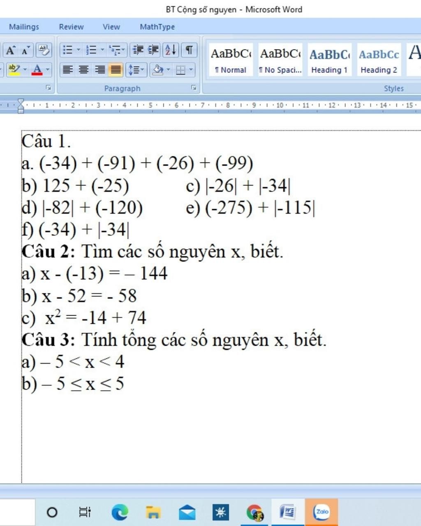
Task: Switch to the Mailings tab
Action: click(x=24, y=27)
